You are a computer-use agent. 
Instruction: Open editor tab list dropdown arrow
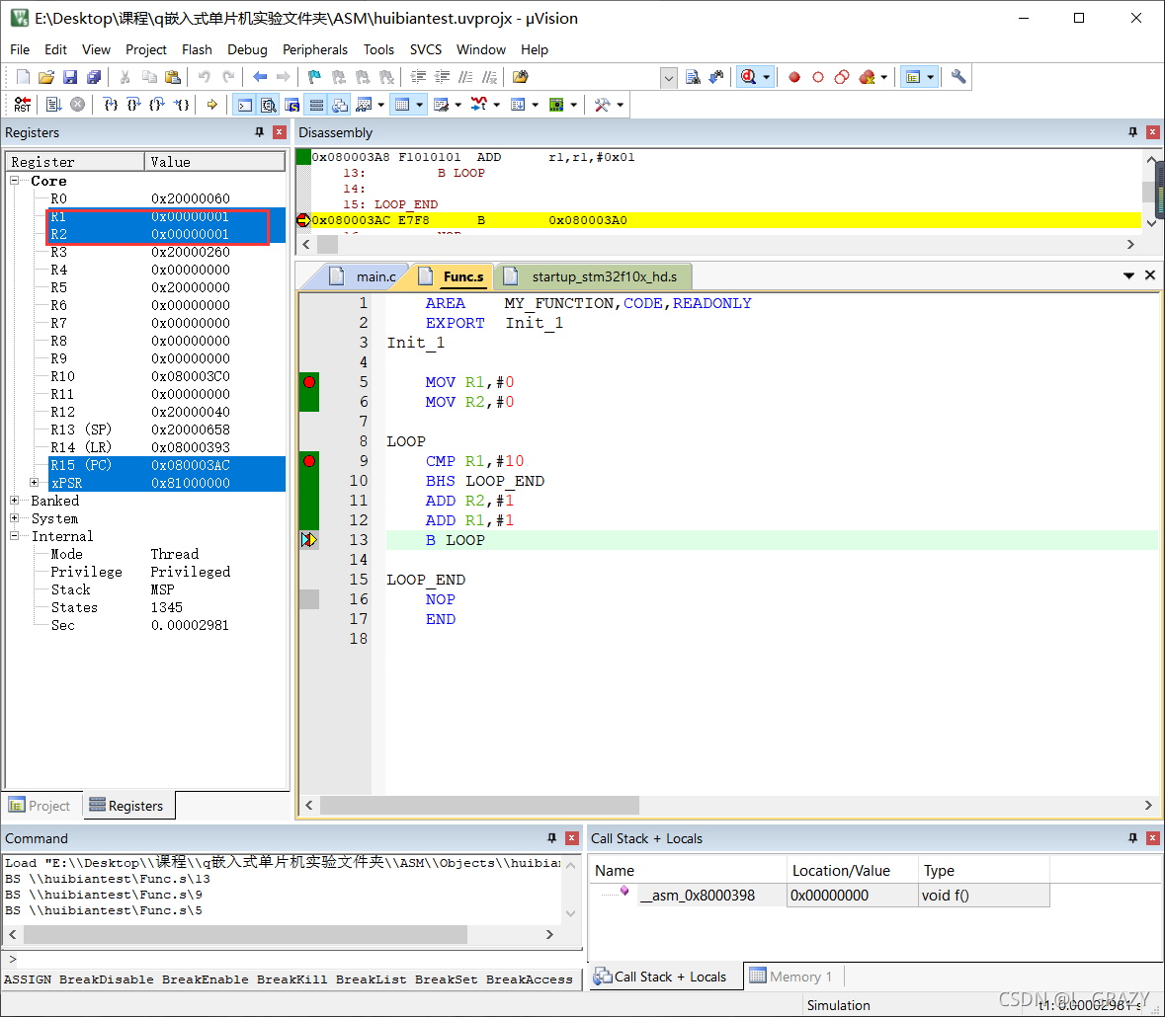click(1128, 275)
